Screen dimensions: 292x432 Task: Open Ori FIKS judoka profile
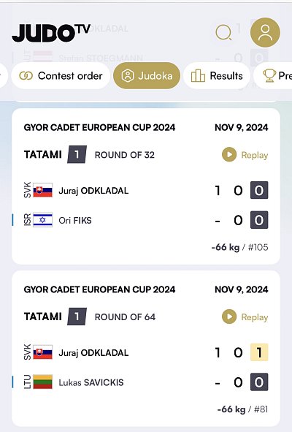click(75, 221)
